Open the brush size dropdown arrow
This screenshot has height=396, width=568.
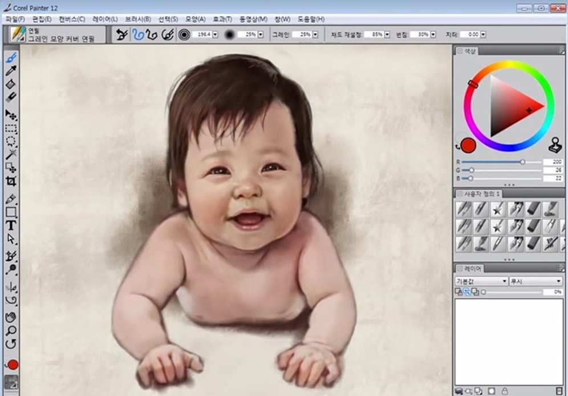[214, 35]
